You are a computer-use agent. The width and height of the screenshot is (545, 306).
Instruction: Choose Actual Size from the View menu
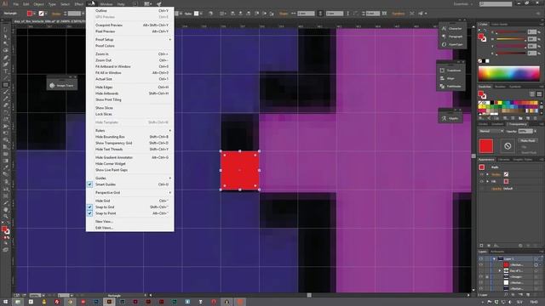(x=130, y=79)
